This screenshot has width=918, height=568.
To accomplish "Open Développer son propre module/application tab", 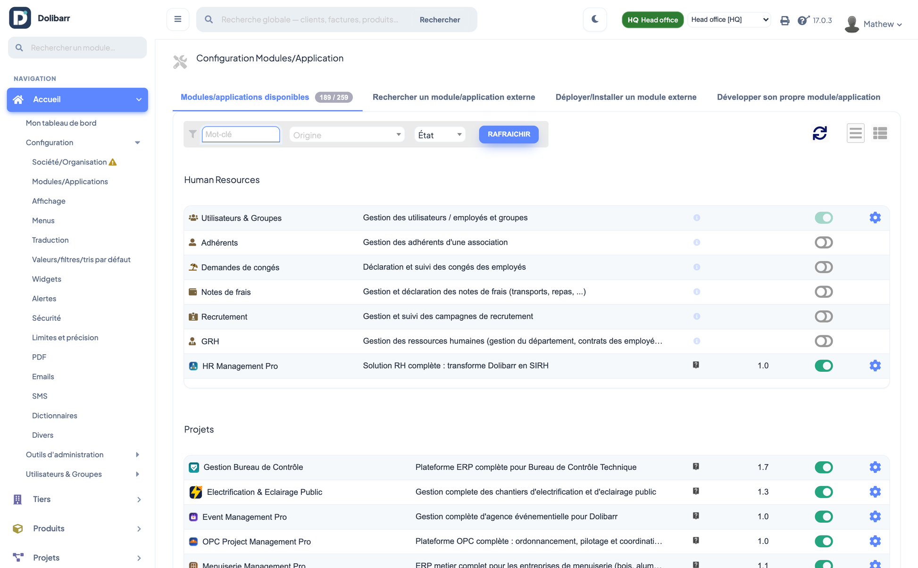I will [x=799, y=97].
